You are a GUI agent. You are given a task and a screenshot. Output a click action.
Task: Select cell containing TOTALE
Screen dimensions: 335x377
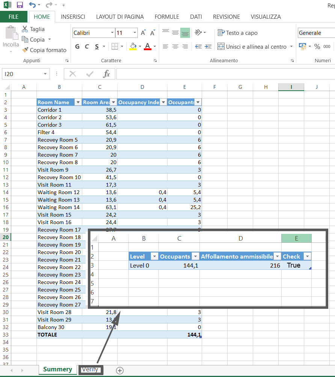coord(59,335)
